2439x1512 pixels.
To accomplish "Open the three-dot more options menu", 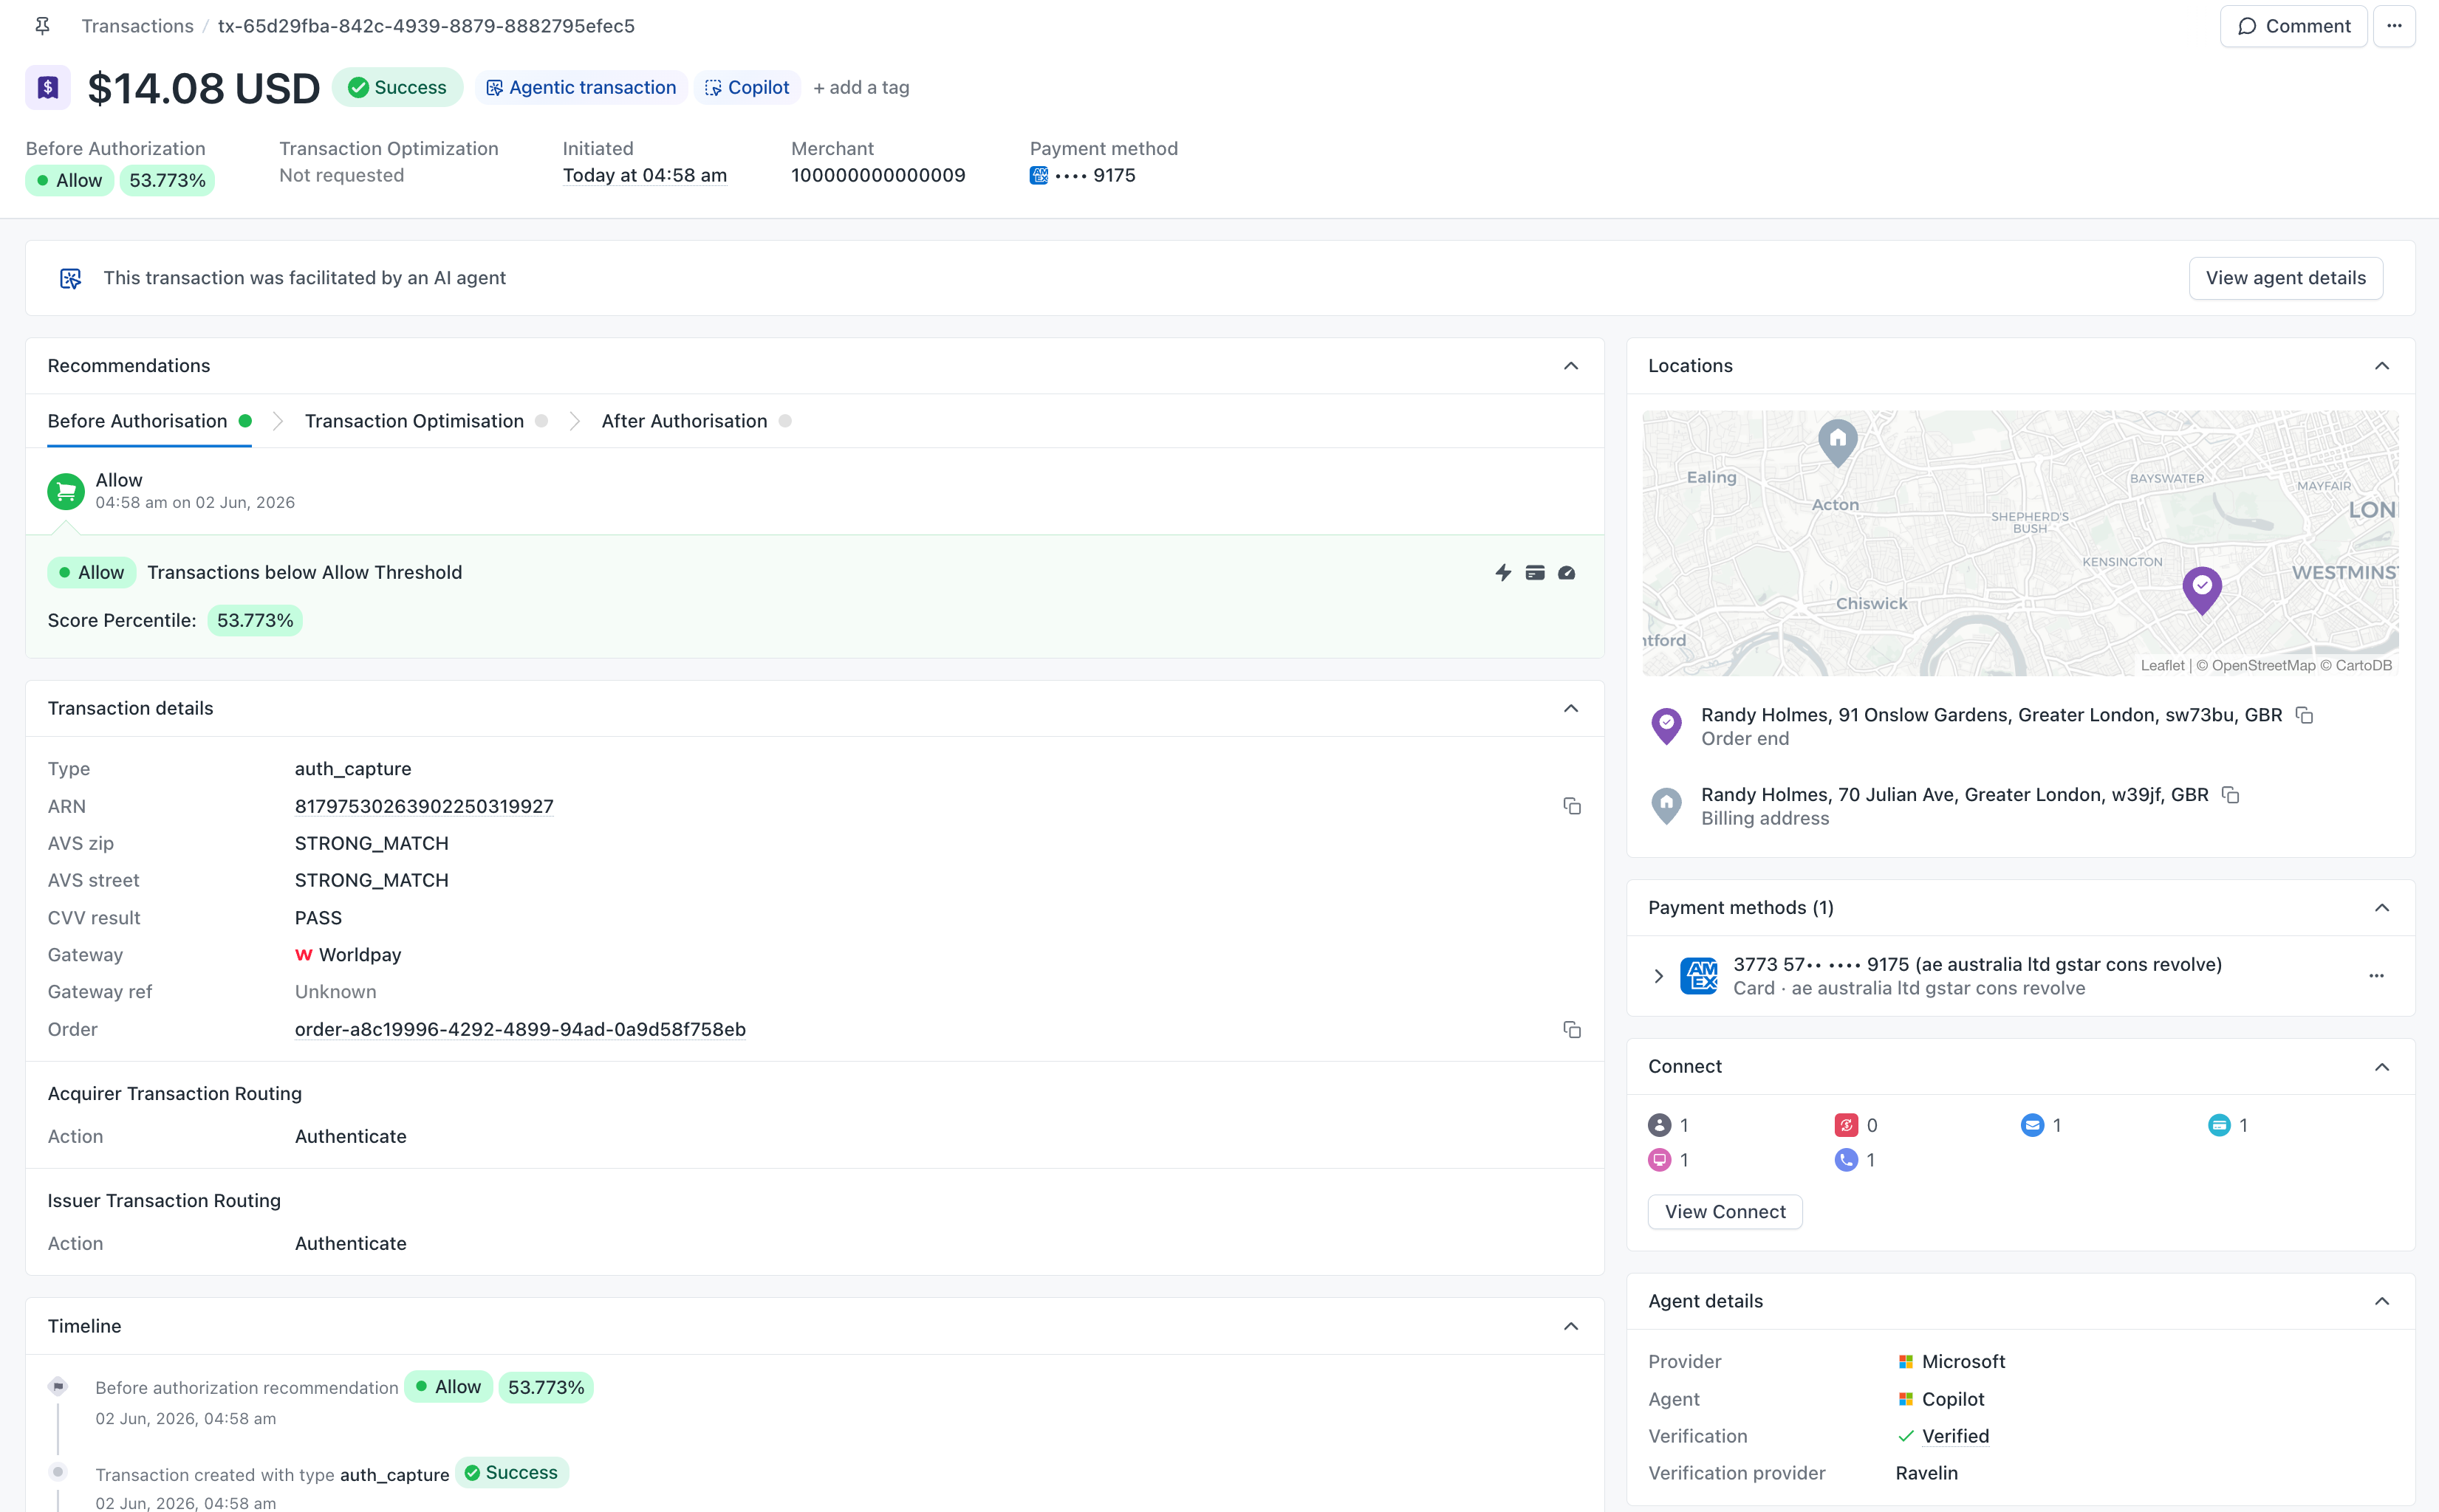I will 2394,26.
